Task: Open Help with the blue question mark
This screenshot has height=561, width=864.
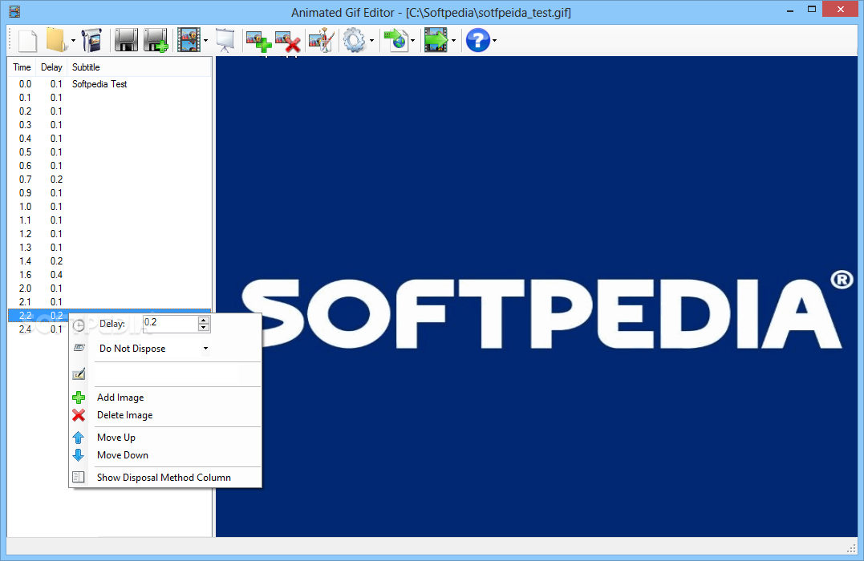Action: (x=478, y=40)
